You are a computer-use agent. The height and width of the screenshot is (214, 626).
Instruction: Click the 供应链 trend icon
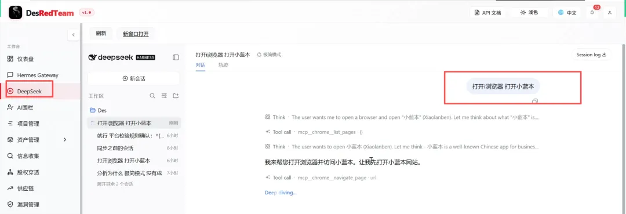[x=10, y=188]
